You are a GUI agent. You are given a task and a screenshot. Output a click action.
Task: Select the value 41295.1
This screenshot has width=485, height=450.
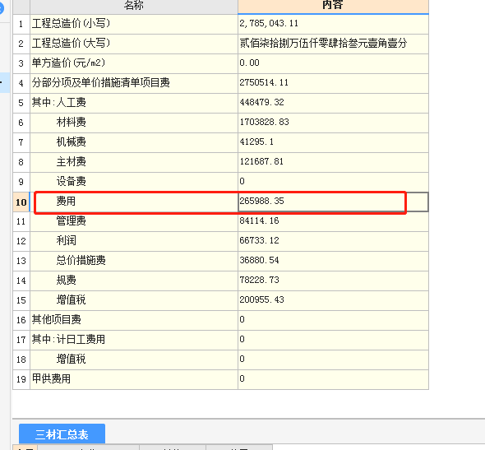333,142
